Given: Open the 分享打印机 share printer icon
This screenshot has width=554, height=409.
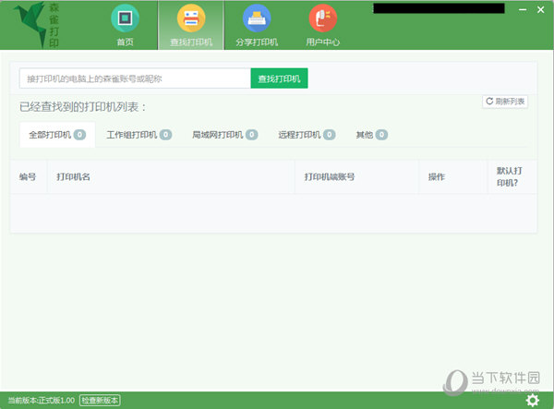Looking at the screenshot, I should (257, 18).
